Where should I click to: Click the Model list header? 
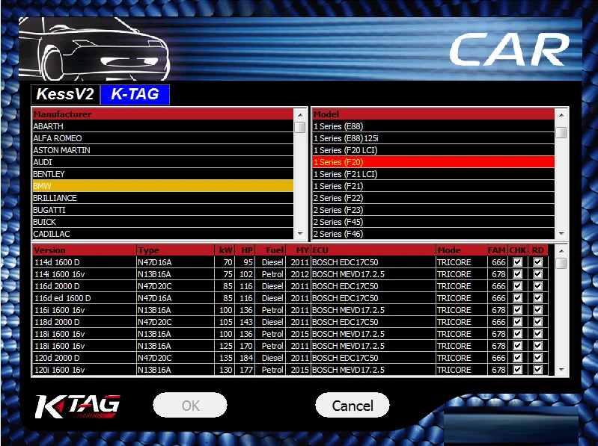coord(433,114)
